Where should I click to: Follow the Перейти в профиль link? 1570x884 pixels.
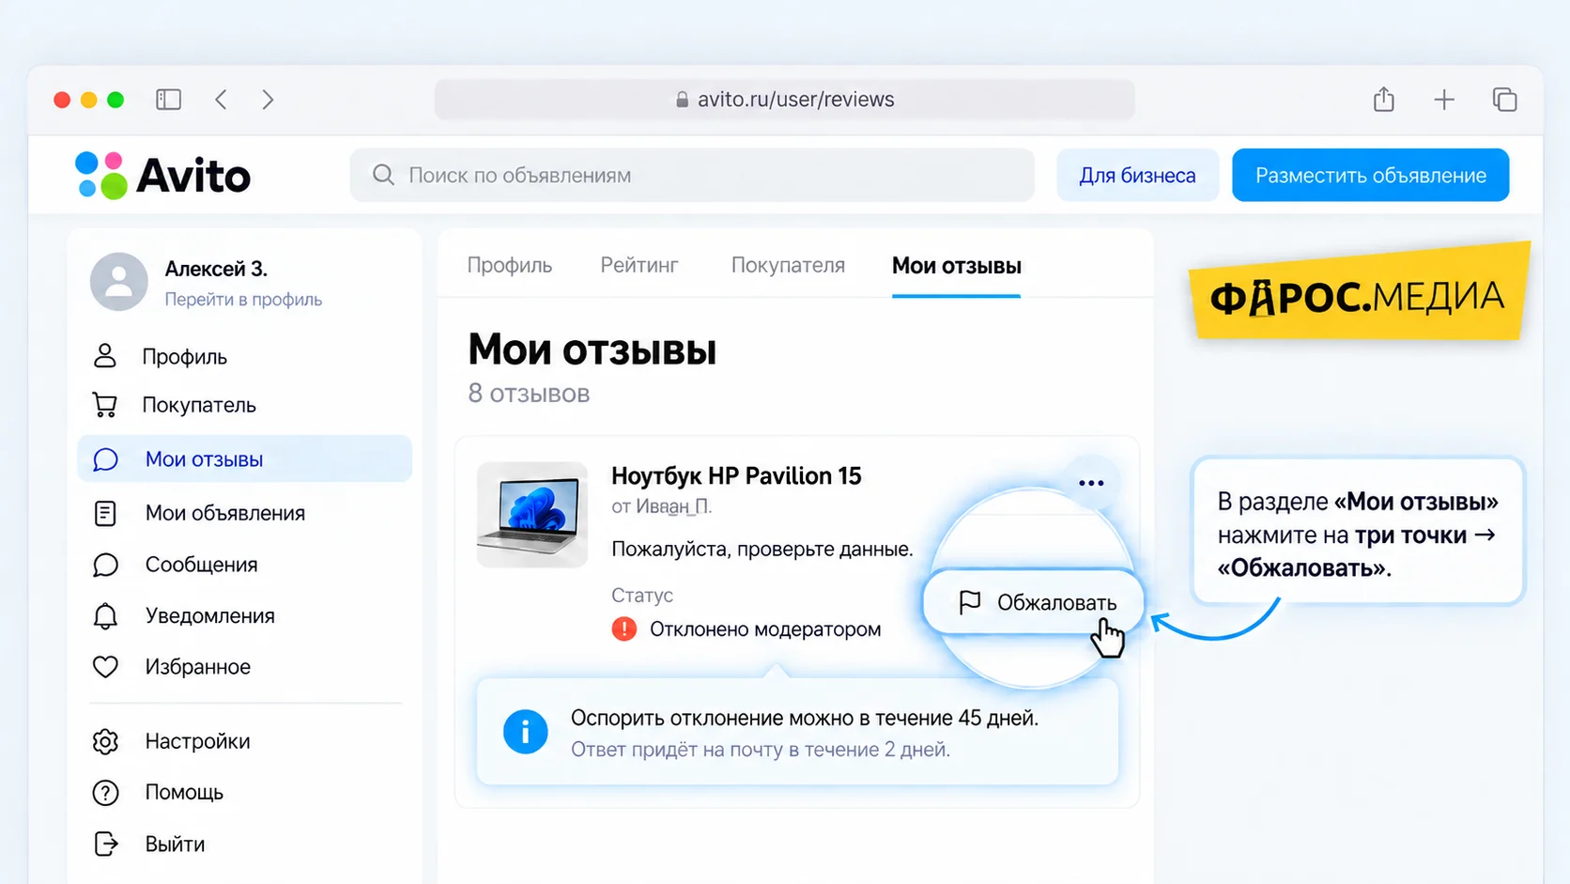[243, 300]
